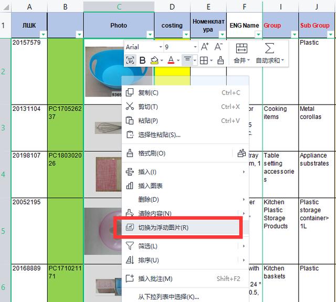Click the decrease font size icon
This screenshot has height=302, width=336.
[x=218, y=47]
